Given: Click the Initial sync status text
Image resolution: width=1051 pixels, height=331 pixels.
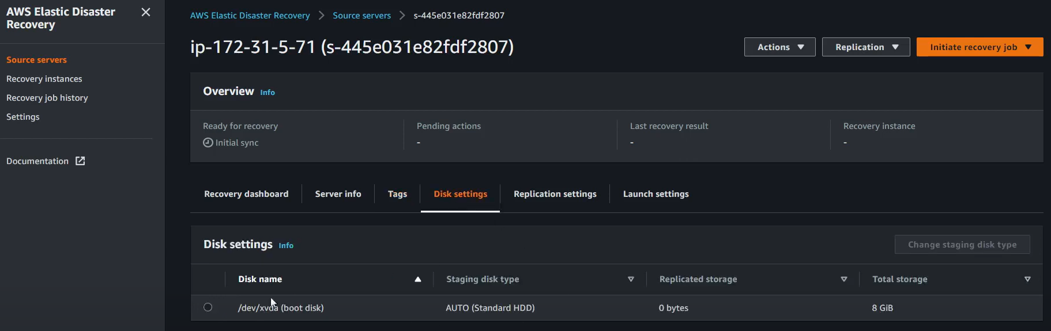Looking at the screenshot, I should tap(237, 143).
